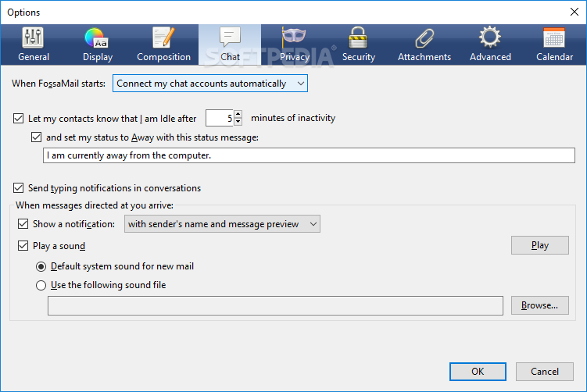
Task: Confirm settings with OK button
Action: pos(478,372)
